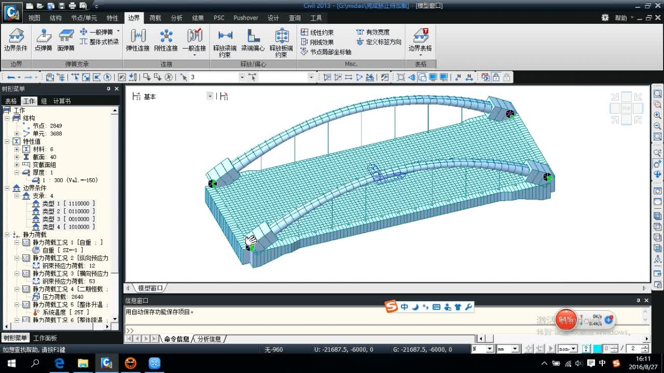Expand the 材料: 6 tree node
The height and width of the screenshot is (373, 664).
pos(17,149)
